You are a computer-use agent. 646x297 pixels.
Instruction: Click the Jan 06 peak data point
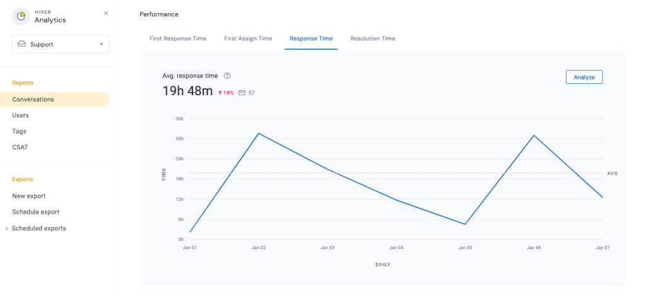pyautogui.click(x=534, y=135)
